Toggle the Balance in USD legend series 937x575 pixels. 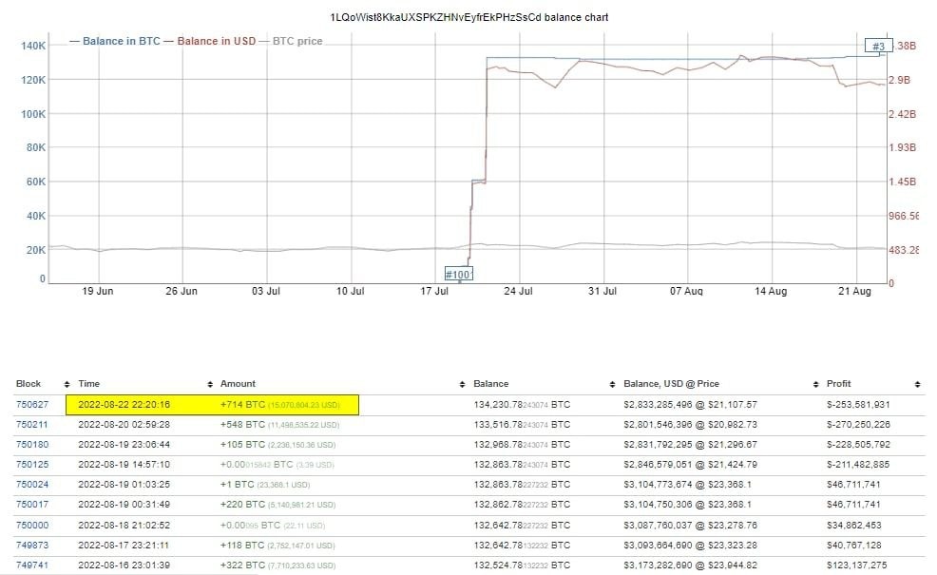click(x=210, y=41)
